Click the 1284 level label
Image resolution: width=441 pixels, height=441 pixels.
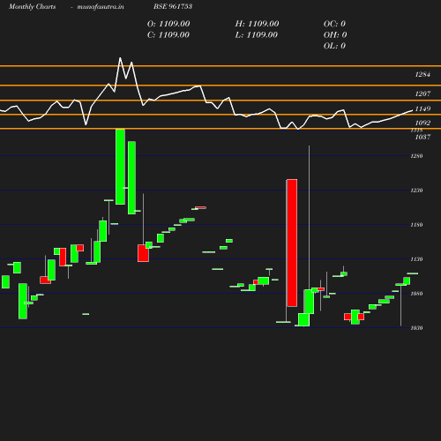click(x=422, y=74)
